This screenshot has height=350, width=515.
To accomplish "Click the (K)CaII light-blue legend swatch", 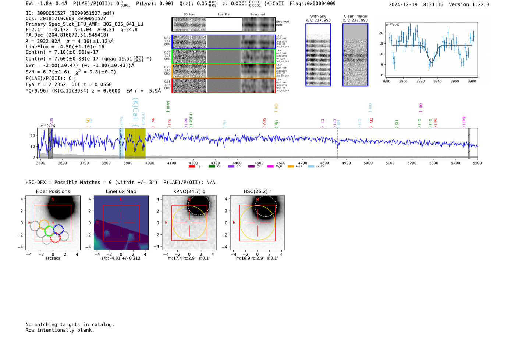I will click(311, 166).
